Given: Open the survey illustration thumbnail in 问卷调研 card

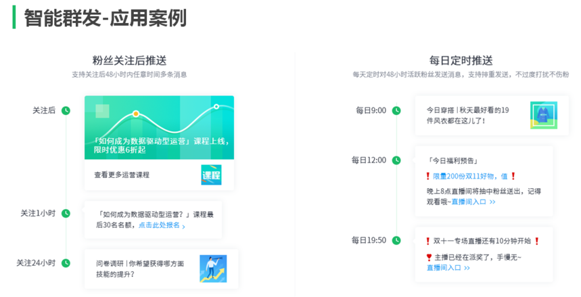Looking at the screenshot, I should point(213,269).
